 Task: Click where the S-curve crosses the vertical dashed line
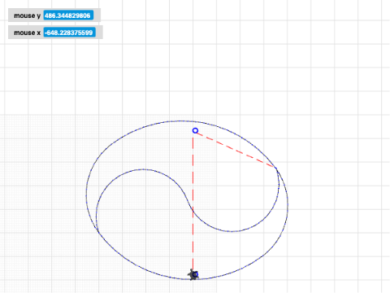click(x=193, y=209)
